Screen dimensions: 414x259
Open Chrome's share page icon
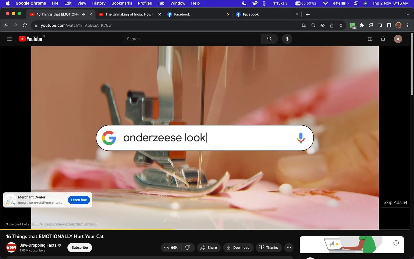pos(332,25)
